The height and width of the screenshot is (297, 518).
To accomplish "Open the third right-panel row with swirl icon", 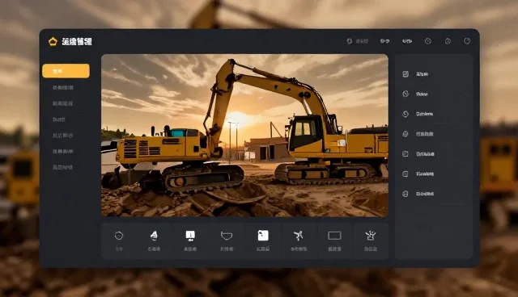I will tap(434, 114).
